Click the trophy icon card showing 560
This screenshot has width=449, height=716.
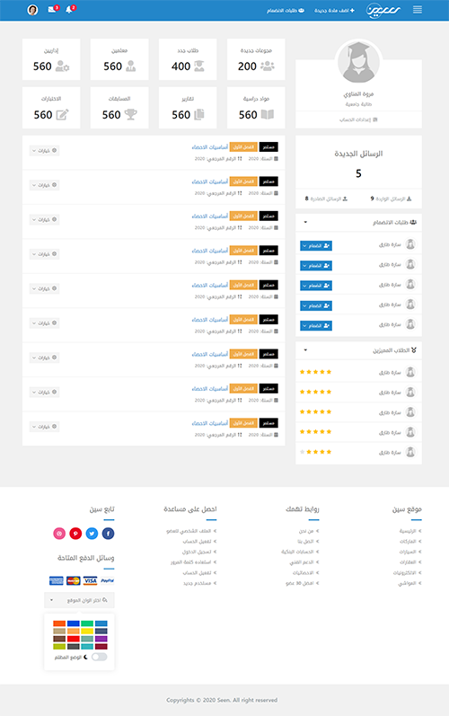tap(119, 108)
